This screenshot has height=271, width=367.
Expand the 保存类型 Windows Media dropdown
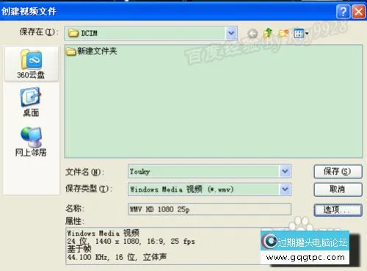285,189
